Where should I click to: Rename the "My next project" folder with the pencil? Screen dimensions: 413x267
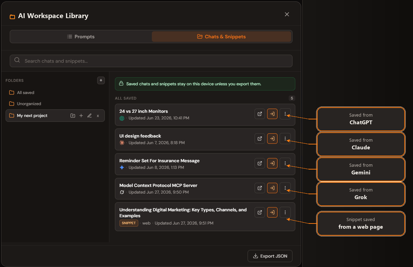89,116
